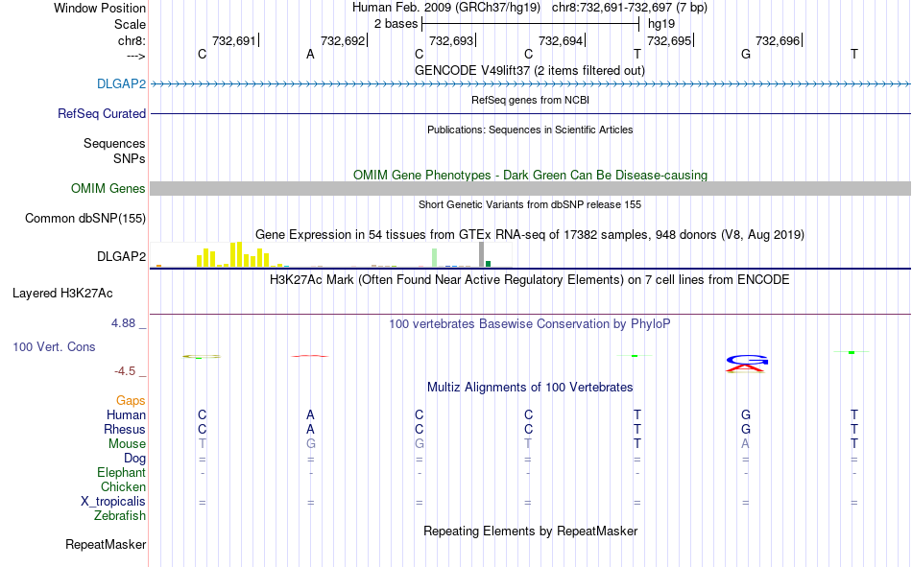Screen dimensions: 912x567
Task: Click the GENCODE V49lift37 track title
Action: (529, 70)
